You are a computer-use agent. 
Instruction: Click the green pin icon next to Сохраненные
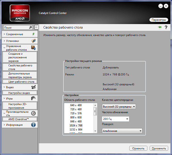[x=34, y=34]
